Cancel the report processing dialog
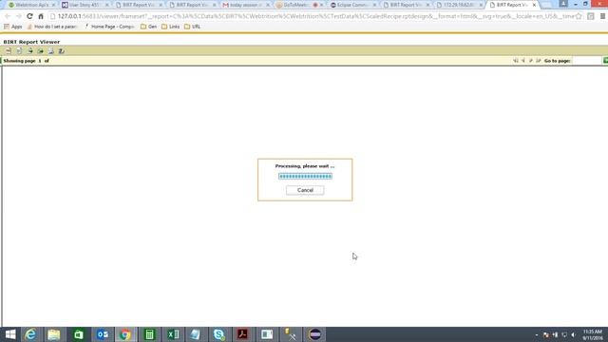608x342 pixels. [305, 190]
